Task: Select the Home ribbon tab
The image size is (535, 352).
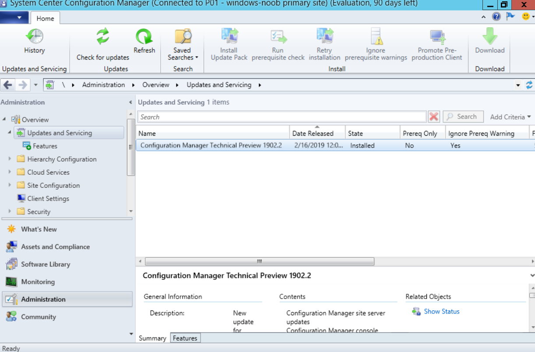Action: coord(45,18)
